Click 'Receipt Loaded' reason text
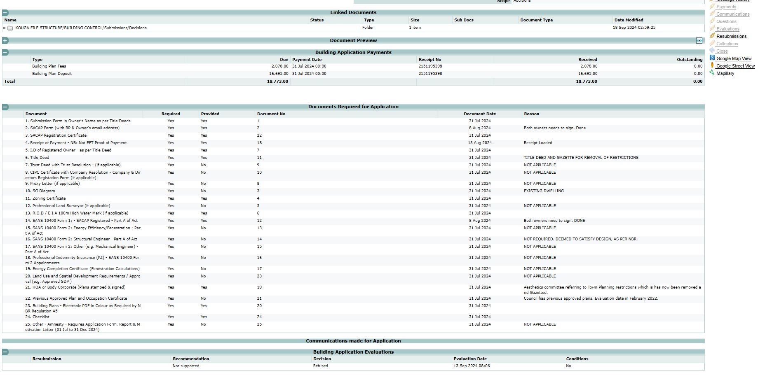Viewport: 765px width, 375px height. (x=538, y=143)
